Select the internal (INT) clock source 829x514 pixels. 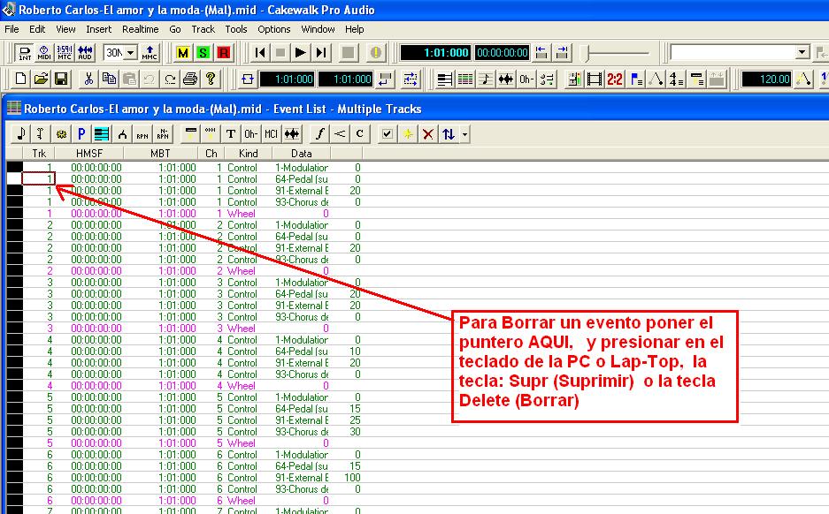tap(24, 52)
